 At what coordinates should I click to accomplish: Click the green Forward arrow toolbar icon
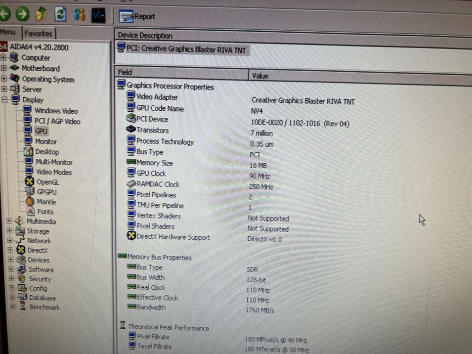23,14
